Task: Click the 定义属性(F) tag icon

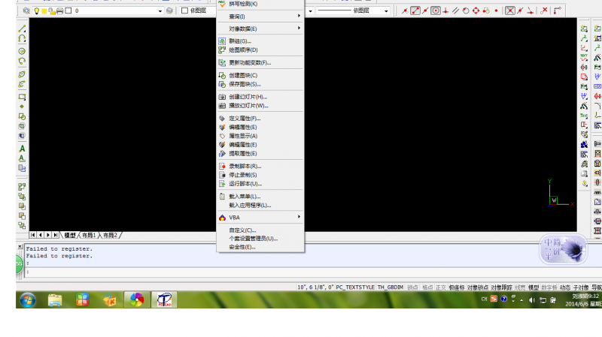Action: [x=222, y=119]
